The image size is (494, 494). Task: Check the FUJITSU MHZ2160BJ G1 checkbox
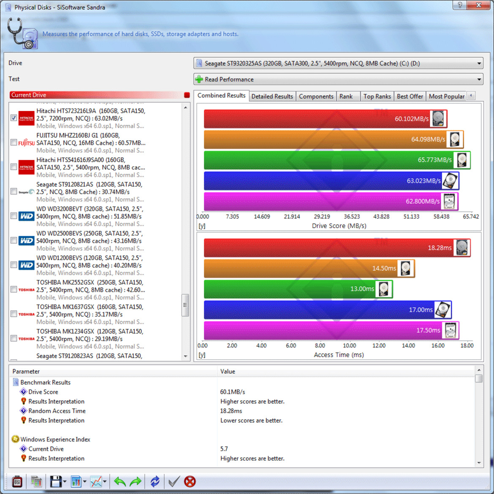coord(14,142)
